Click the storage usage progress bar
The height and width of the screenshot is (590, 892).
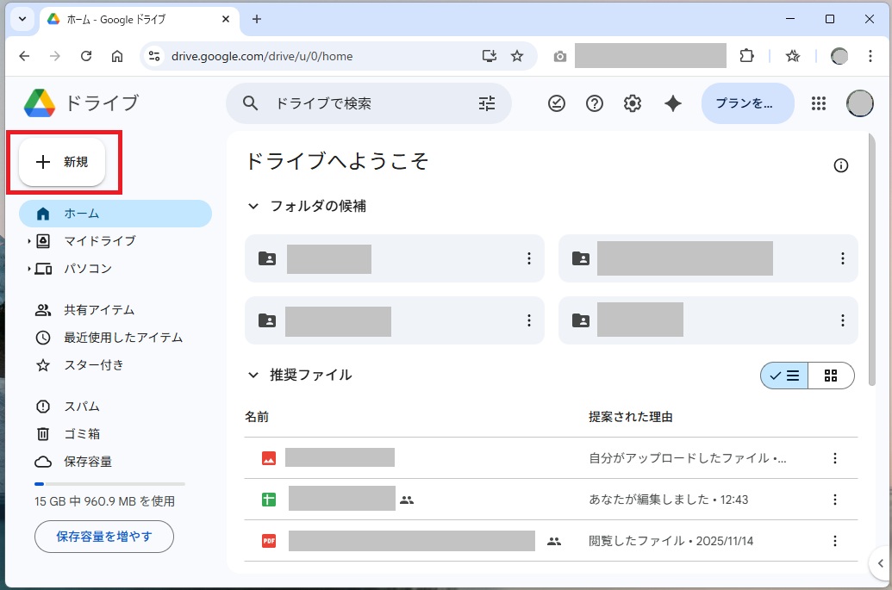(x=109, y=484)
